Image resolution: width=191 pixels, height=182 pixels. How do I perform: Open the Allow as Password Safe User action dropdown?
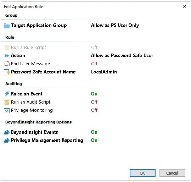coord(122,55)
